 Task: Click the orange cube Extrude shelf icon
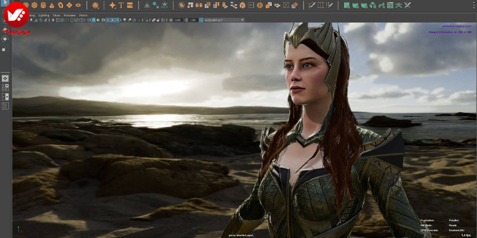[x=242, y=5]
